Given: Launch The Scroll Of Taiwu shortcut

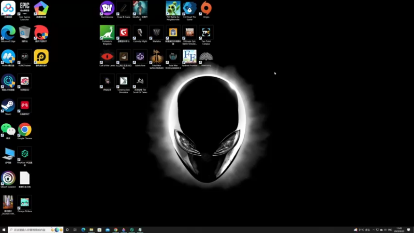Looking at the screenshot, I should (x=140, y=82).
